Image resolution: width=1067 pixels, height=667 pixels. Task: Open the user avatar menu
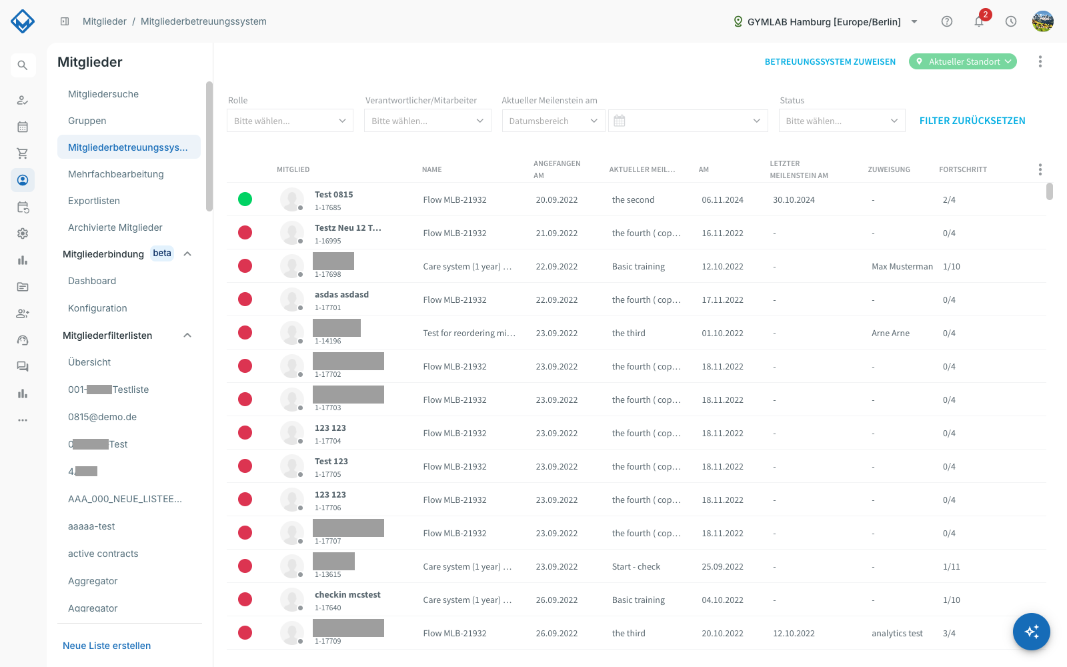[1043, 21]
